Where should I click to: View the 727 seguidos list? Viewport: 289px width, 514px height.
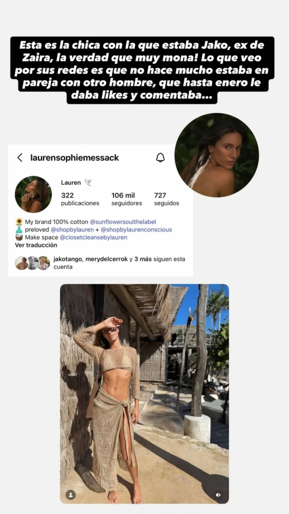(x=167, y=199)
